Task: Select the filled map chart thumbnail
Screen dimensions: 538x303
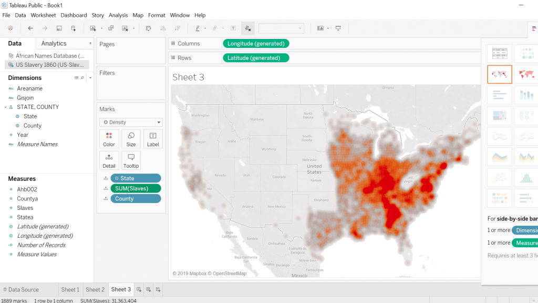Action: [525, 74]
